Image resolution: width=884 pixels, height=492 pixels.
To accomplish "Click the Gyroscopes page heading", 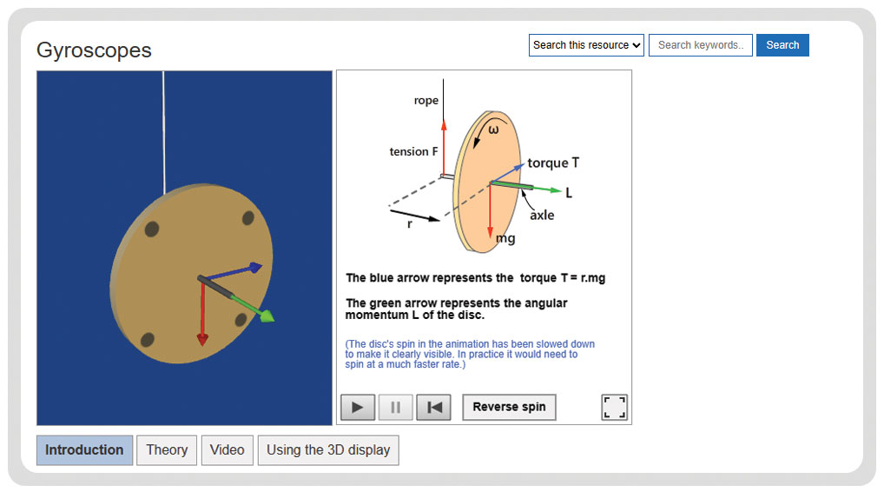I will [94, 50].
